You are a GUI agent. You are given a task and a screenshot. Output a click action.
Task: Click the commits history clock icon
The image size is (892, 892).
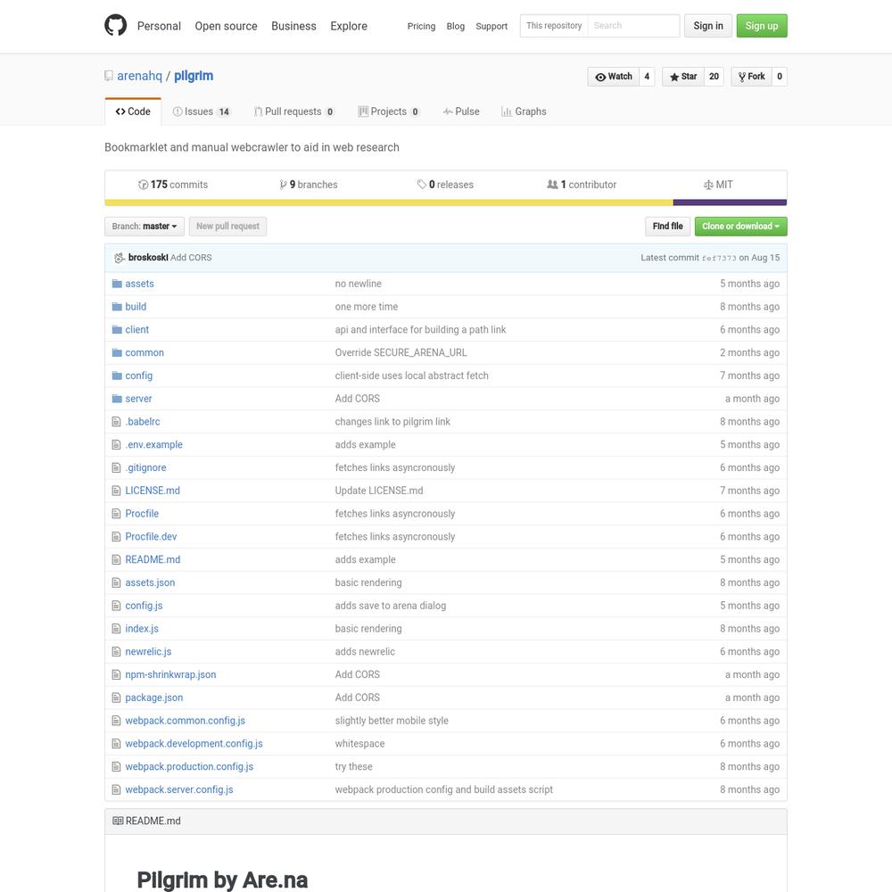[x=143, y=185]
